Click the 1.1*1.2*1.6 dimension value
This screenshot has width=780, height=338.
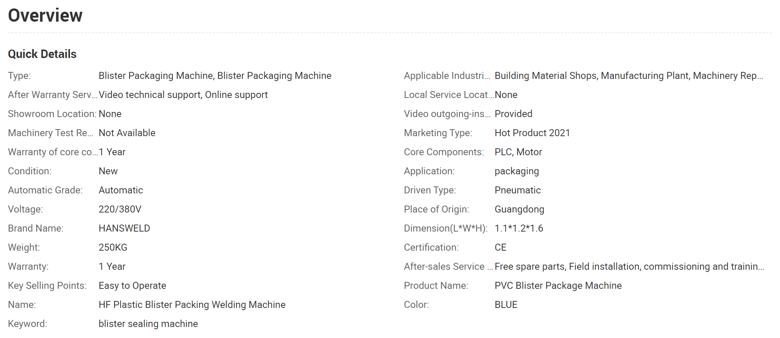519,228
